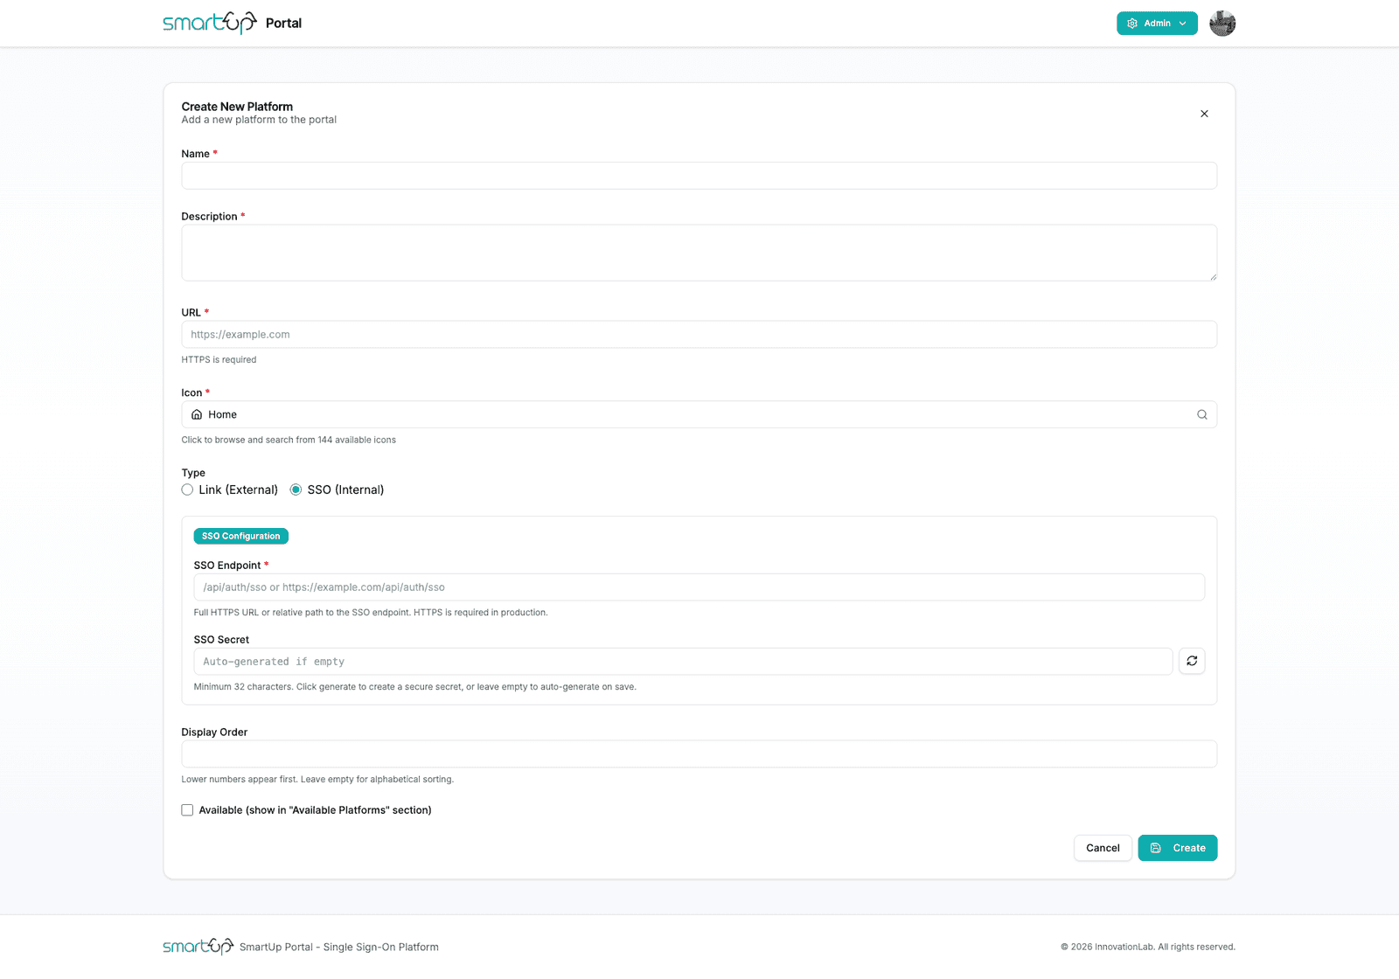Click the 'HTTPS is required' hint text

tap(219, 360)
